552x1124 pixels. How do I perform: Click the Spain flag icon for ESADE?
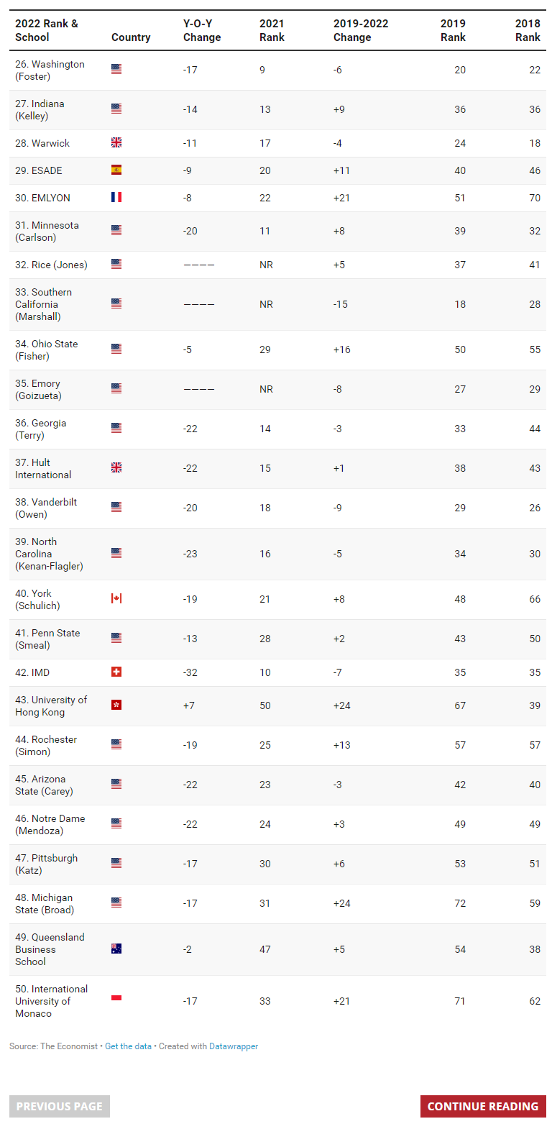point(116,170)
